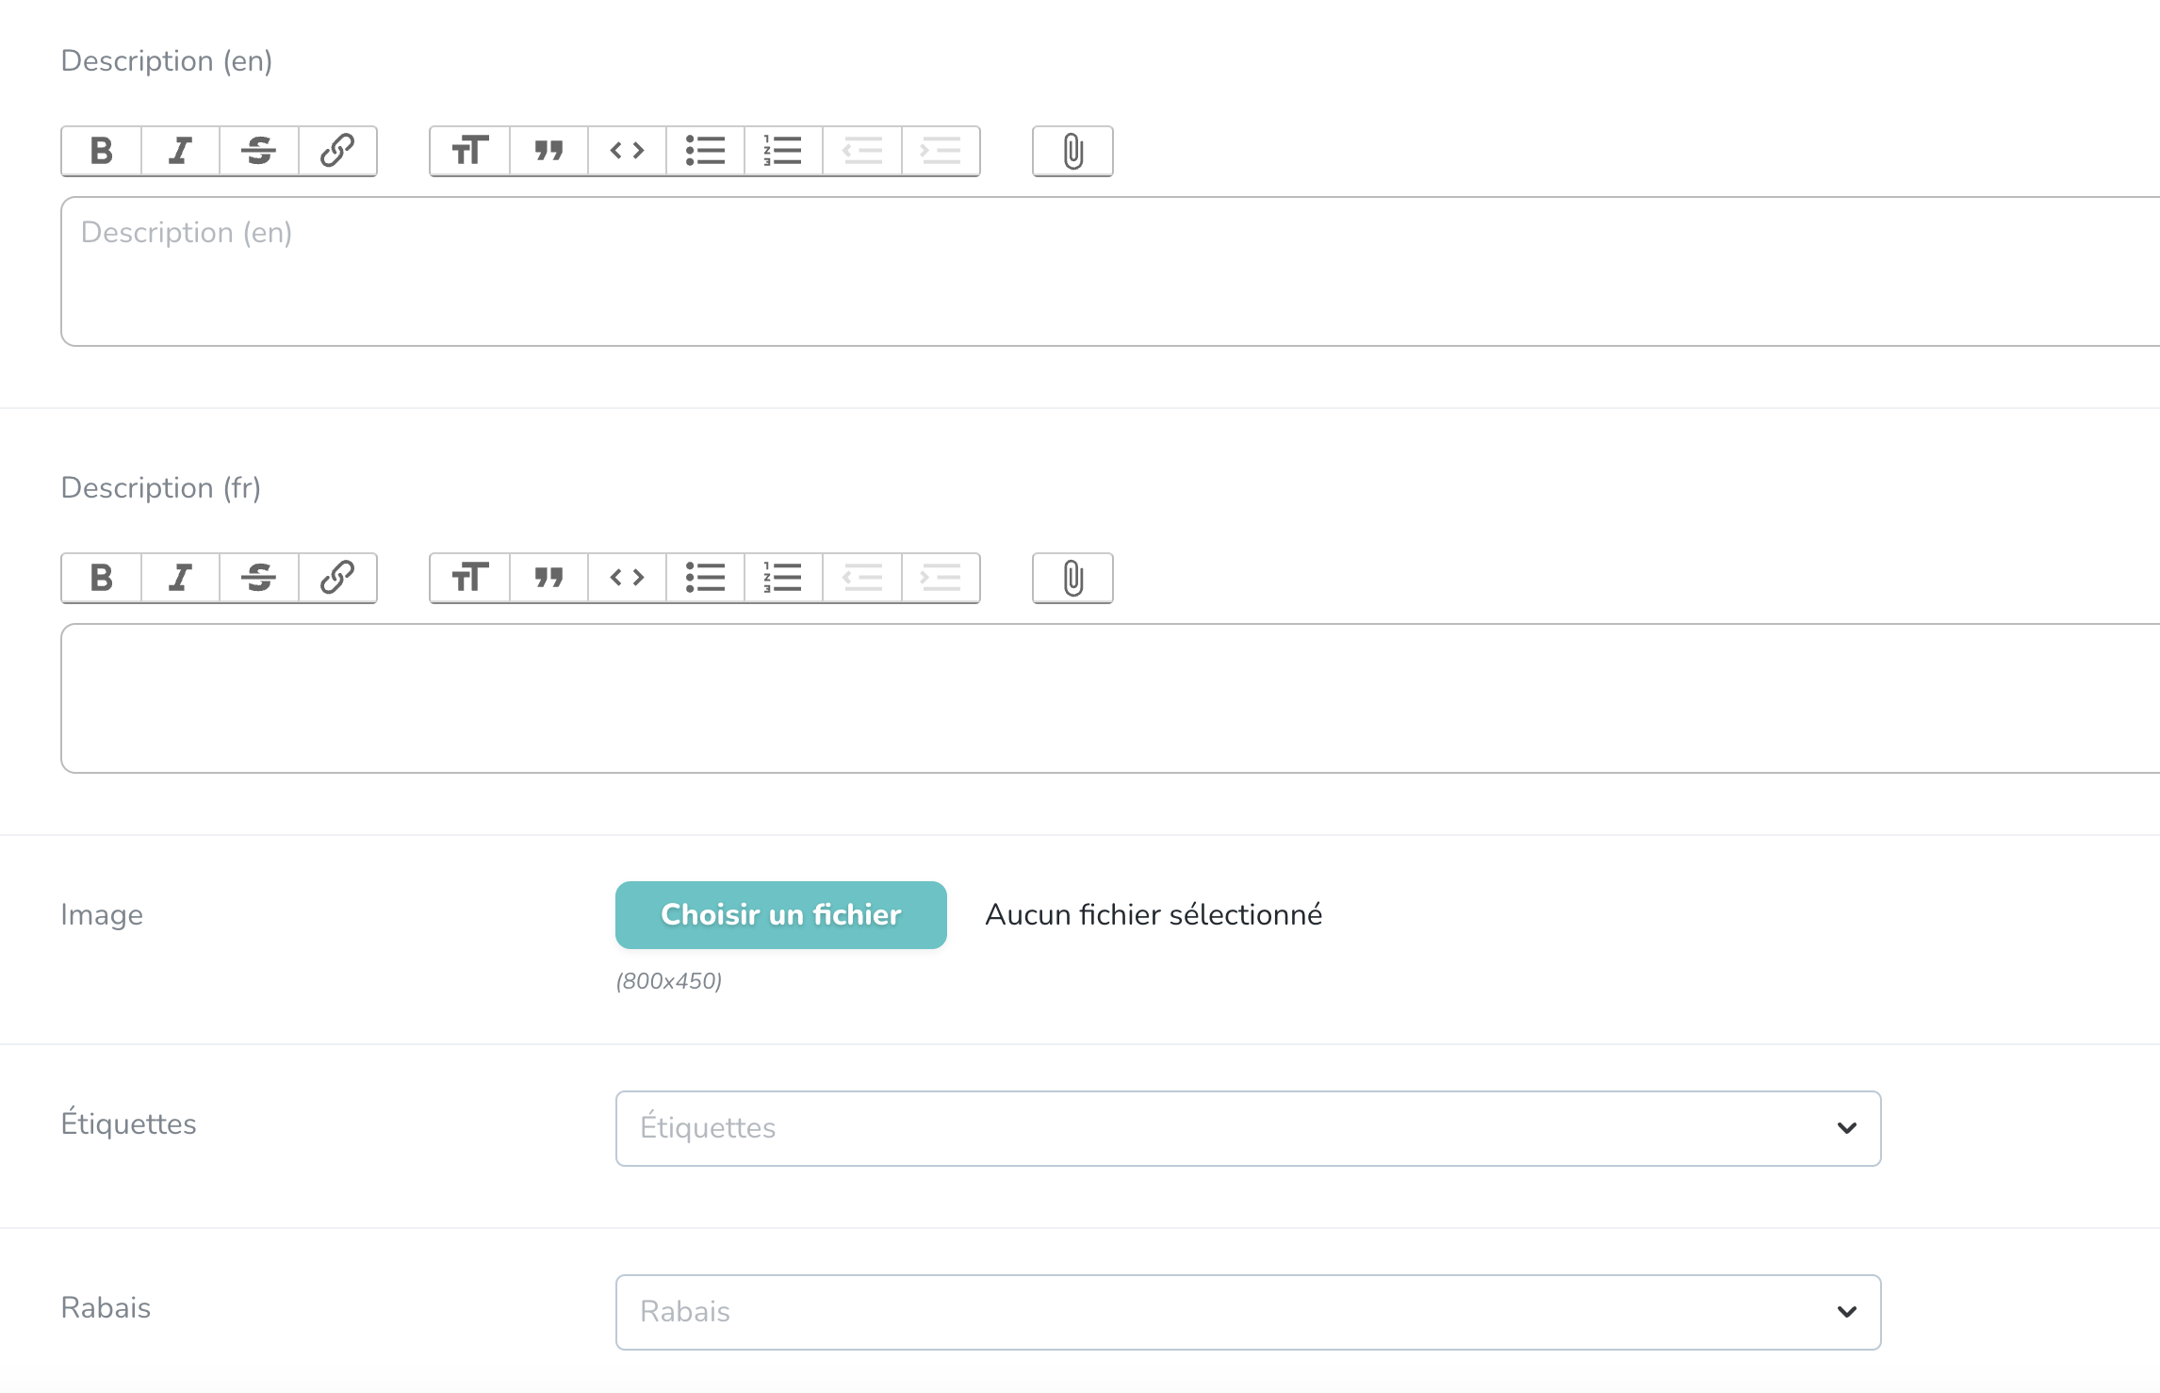
Task: Create numbered list in Description (fr) toolbar
Action: click(783, 578)
